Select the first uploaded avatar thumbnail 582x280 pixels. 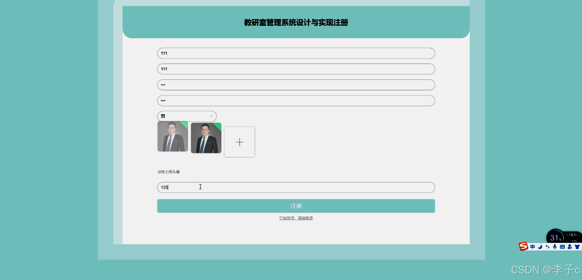tap(173, 136)
